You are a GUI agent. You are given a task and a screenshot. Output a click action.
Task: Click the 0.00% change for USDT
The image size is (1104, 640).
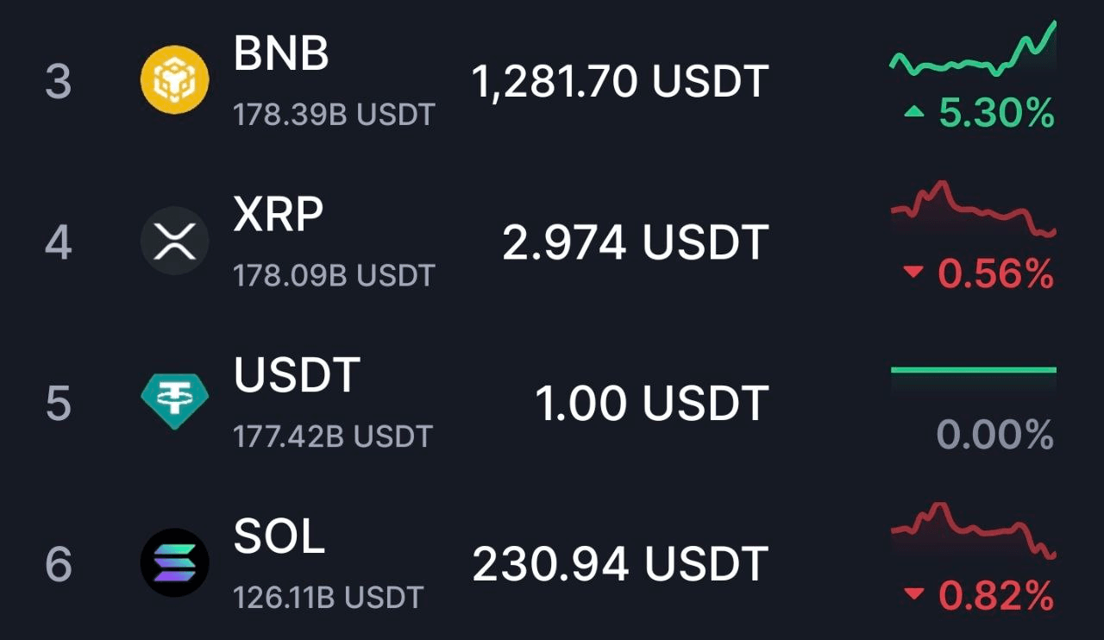[x=994, y=436]
